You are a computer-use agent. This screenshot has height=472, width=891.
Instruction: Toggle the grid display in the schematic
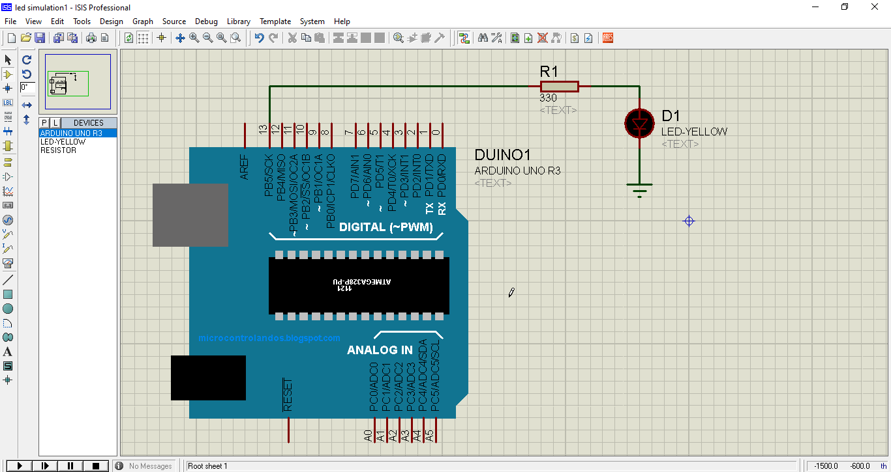[143, 37]
